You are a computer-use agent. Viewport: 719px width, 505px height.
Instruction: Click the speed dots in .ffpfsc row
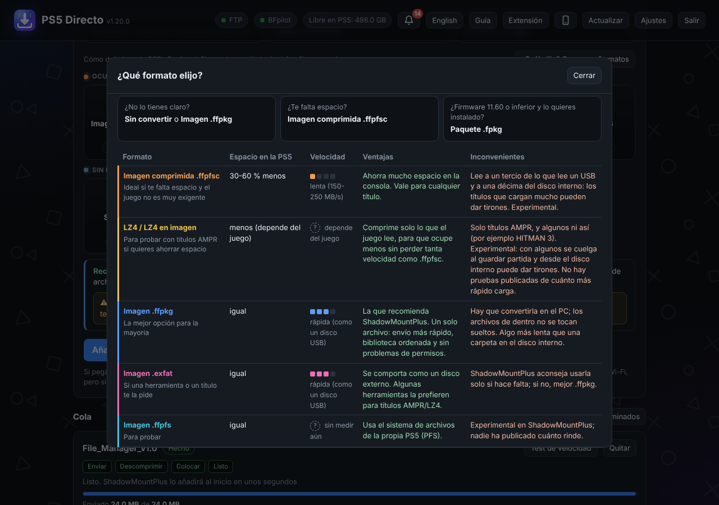tap(322, 176)
